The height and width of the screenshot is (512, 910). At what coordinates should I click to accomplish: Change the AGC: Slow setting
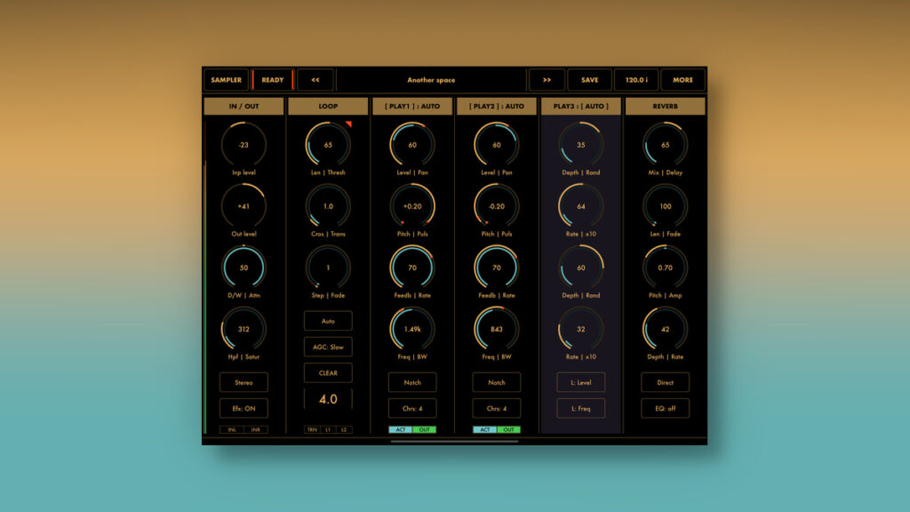pos(328,348)
